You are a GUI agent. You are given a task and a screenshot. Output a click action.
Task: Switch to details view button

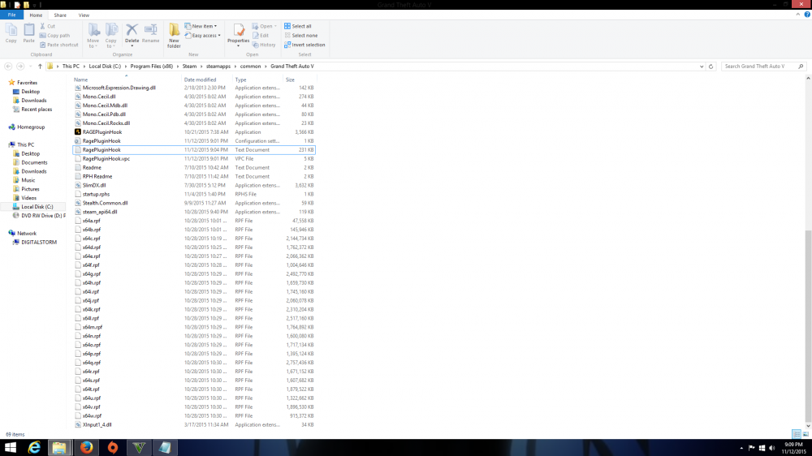[x=797, y=434]
